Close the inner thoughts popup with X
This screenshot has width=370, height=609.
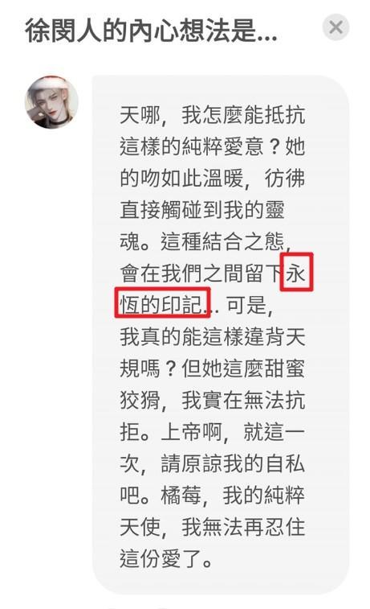(x=335, y=27)
